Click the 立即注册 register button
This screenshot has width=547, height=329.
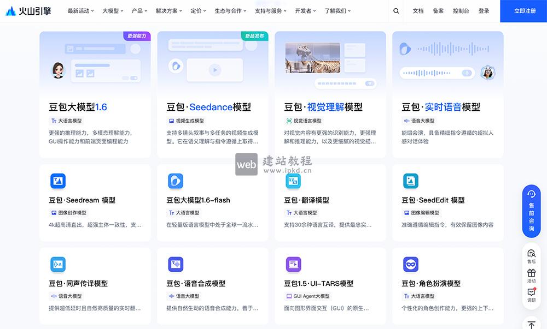[x=523, y=10]
